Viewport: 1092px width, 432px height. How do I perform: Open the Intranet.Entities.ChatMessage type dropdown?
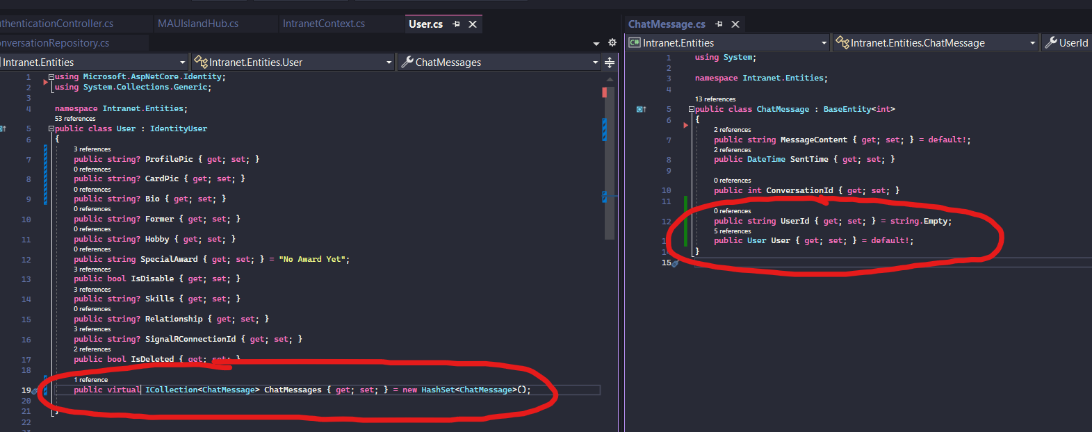tap(1032, 43)
